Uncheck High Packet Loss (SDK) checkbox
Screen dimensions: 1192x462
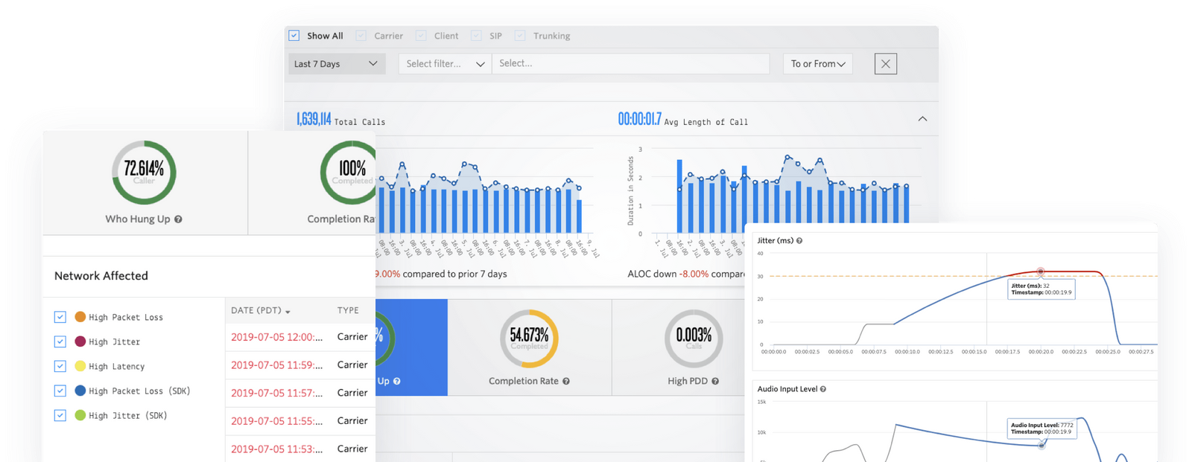60,391
